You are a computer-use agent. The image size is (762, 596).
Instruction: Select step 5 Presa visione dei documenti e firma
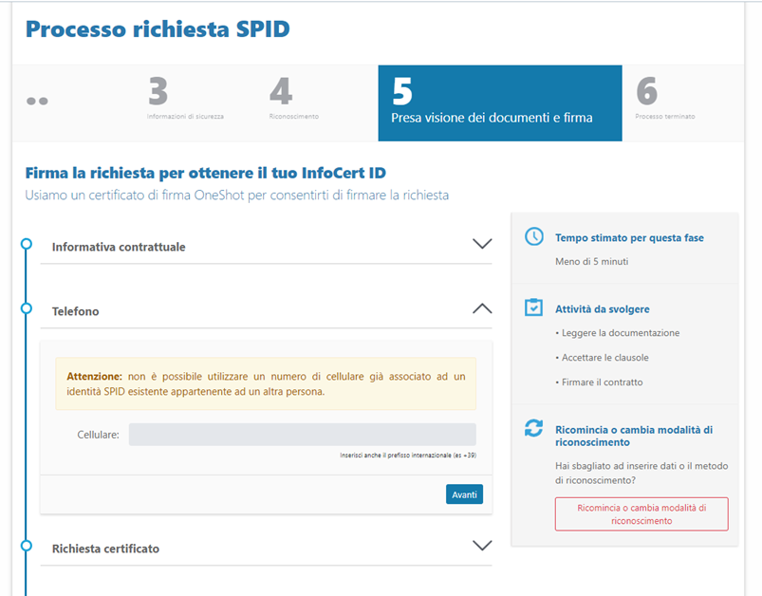500,103
